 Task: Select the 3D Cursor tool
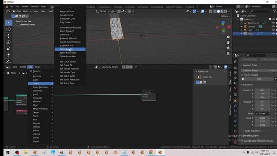[x=9, y=29]
